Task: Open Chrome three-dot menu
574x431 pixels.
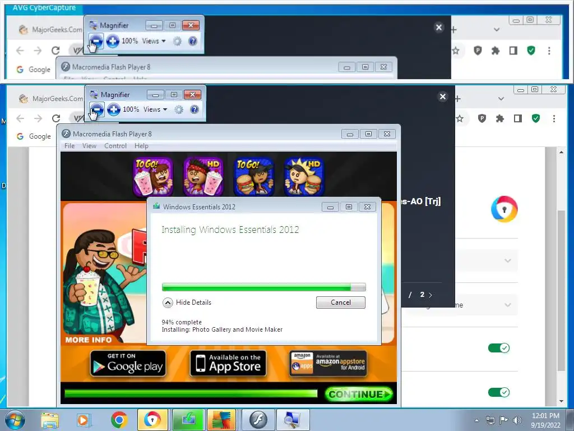Action: pyautogui.click(x=554, y=118)
